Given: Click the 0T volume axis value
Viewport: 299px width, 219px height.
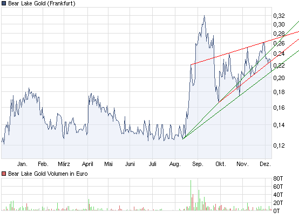Looking at the screenshot, I should (x=276, y=211).
